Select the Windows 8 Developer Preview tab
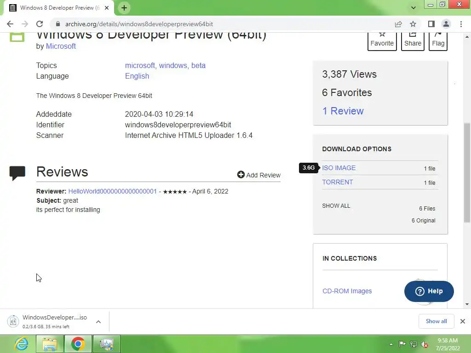Screen dimensions: 471x353 pos(59,8)
